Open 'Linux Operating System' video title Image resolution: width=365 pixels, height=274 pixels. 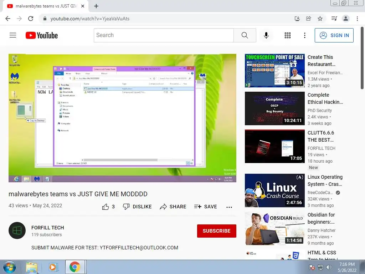[x=325, y=181]
